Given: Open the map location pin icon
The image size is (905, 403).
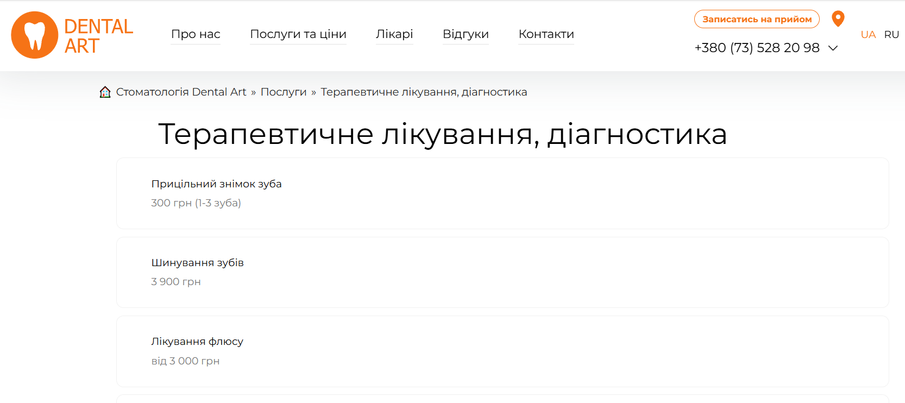Looking at the screenshot, I should pos(838,19).
